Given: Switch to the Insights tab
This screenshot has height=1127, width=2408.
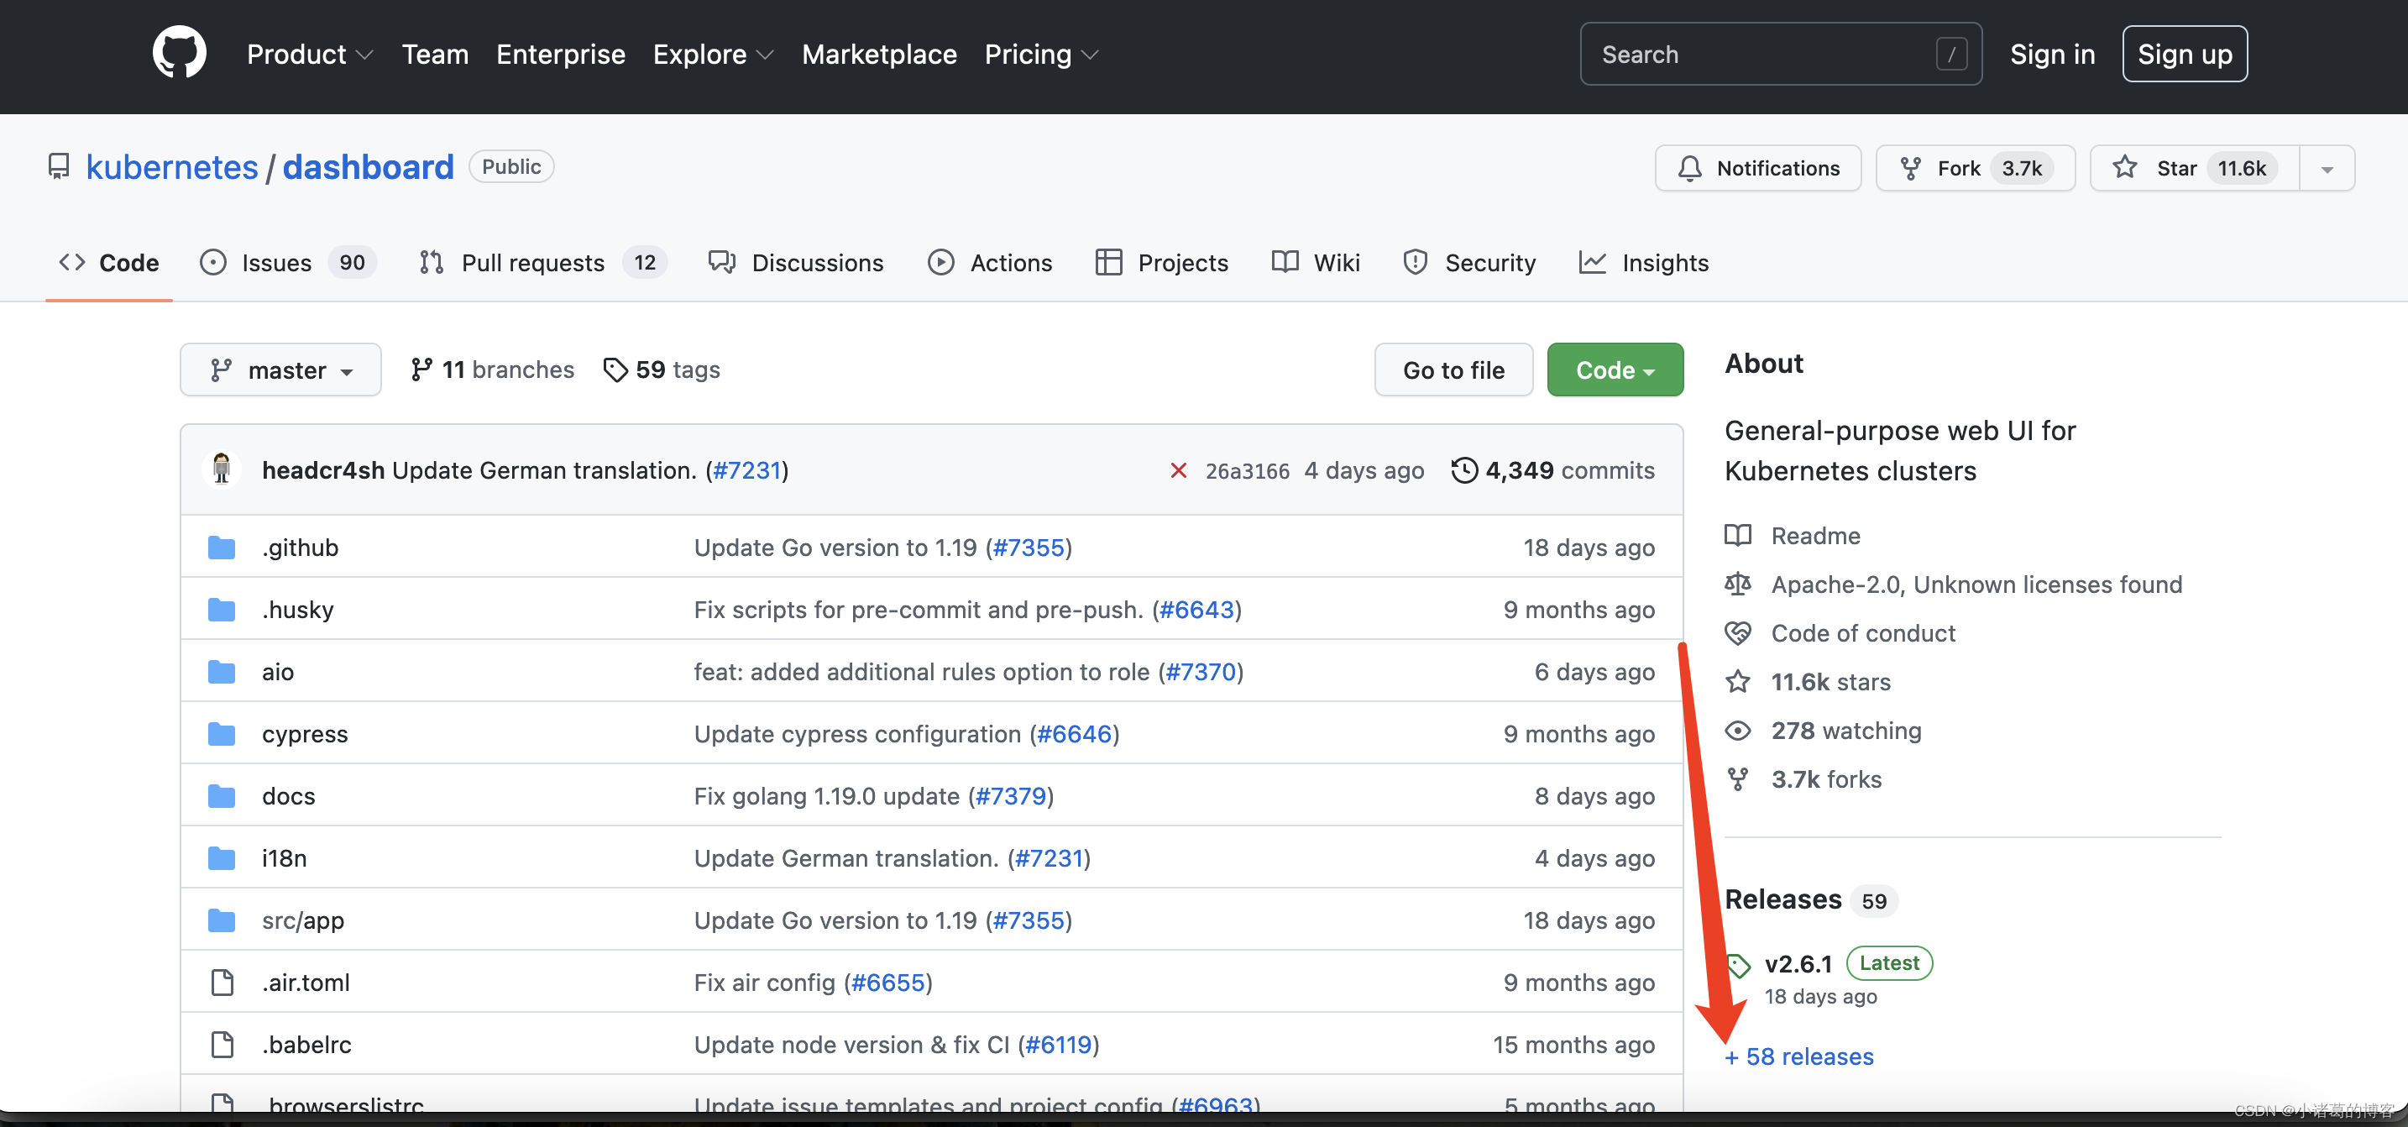Looking at the screenshot, I should (1643, 263).
